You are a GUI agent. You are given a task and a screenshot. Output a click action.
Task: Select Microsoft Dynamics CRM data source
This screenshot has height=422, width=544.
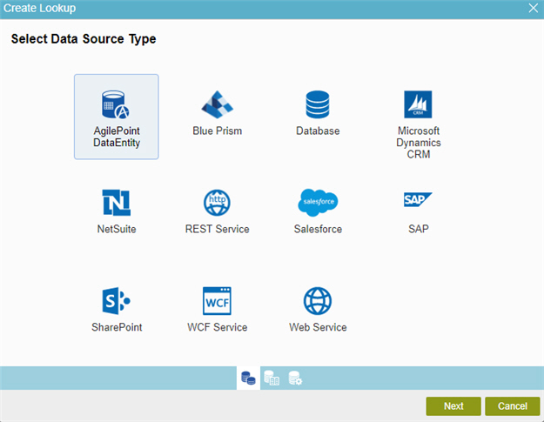pos(418,124)
